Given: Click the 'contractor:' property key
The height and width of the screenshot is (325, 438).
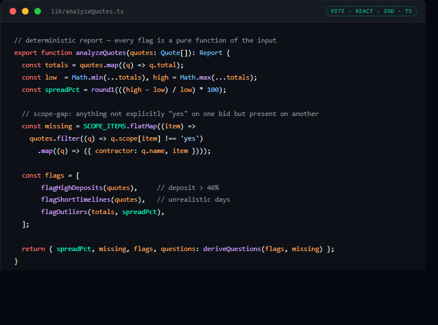Looking at the screenshot, I should [x=116, y=151].
